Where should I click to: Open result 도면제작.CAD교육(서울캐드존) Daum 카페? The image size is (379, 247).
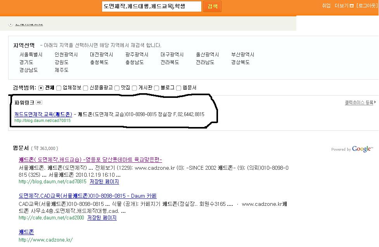[x=88, y=196]
